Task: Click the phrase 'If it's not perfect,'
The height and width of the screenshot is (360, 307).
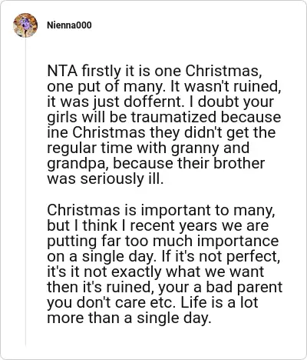Action: coord(221,257)
